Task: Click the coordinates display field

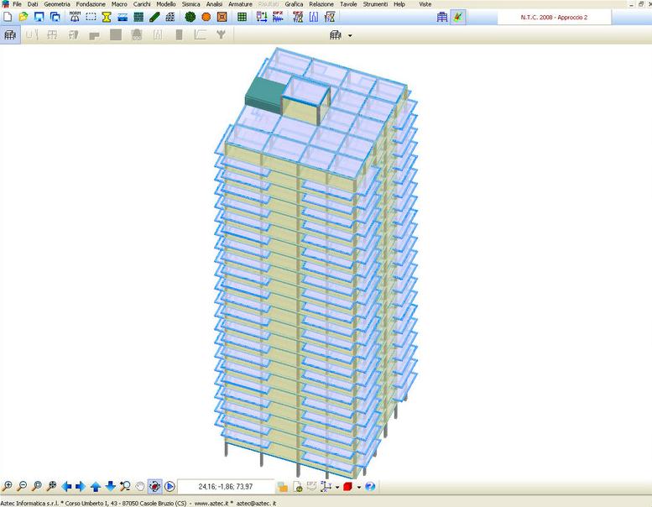Action: click(x=225, y=486)
